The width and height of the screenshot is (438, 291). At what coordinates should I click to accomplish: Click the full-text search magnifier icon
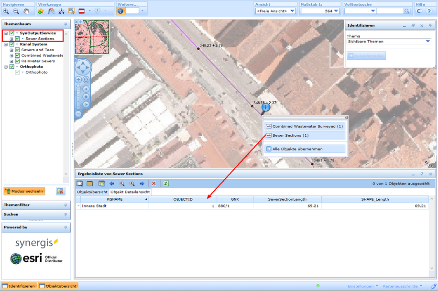(407, 11)
